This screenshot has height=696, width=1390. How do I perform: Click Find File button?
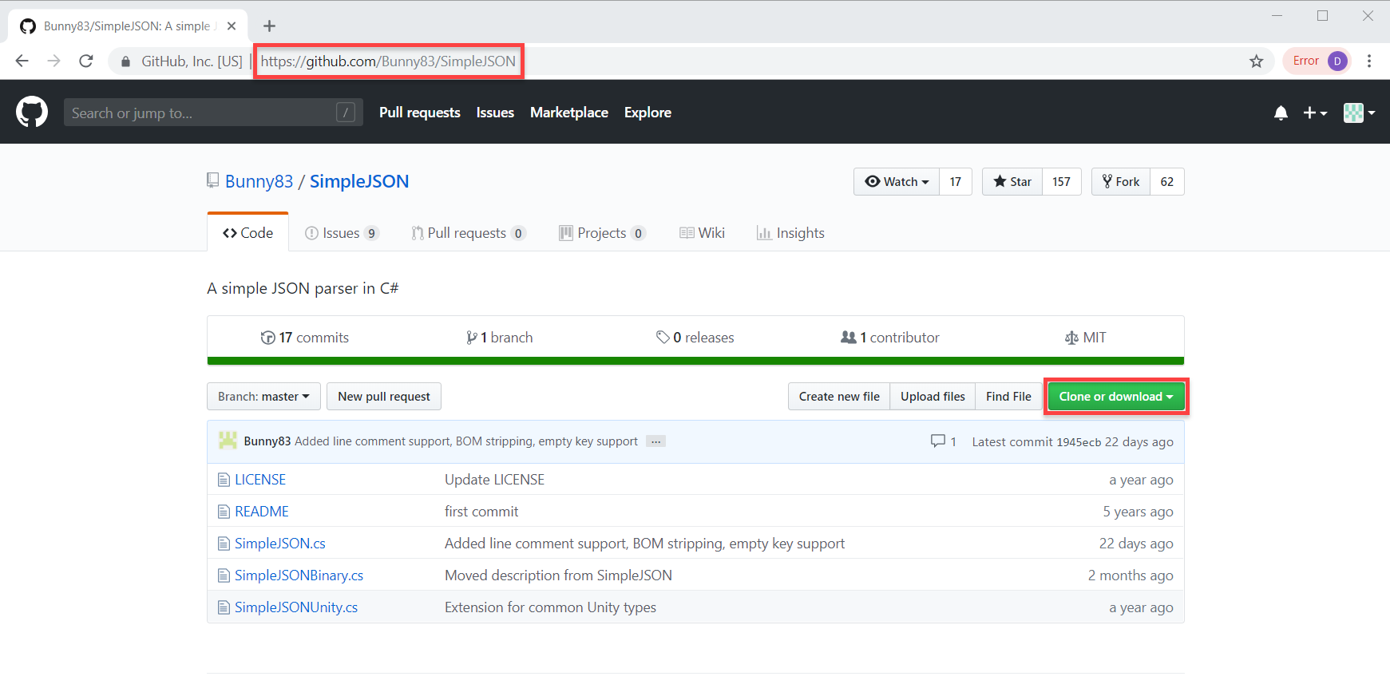[1008, 397]
